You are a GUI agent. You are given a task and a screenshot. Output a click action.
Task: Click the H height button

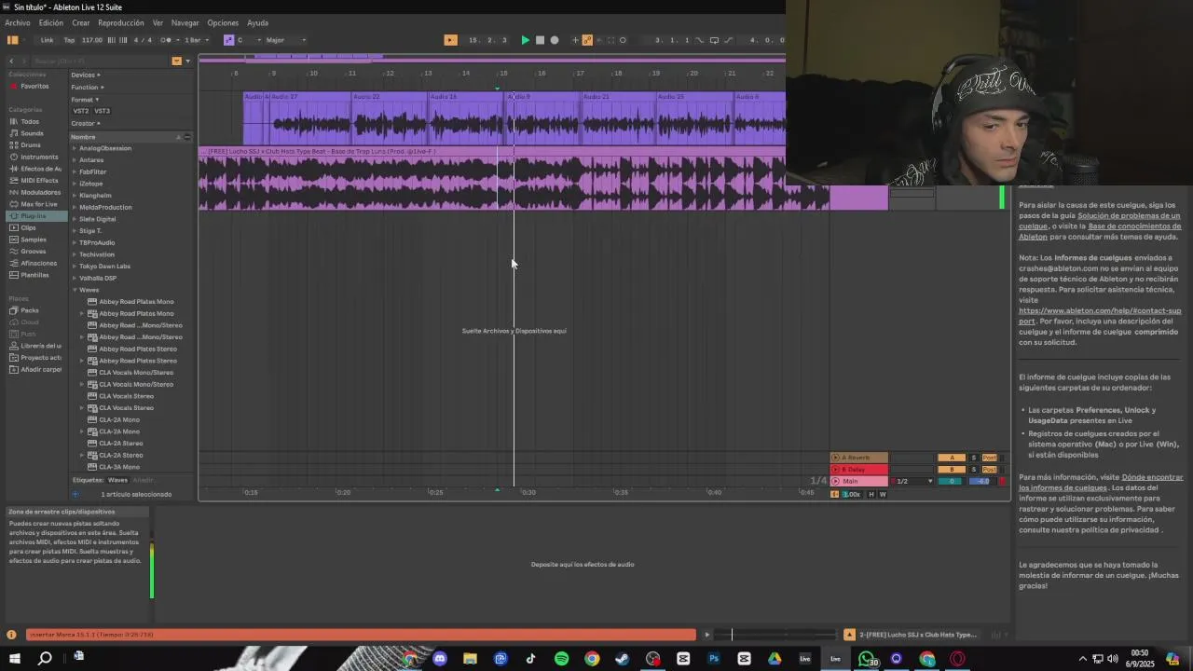(871, 494)
